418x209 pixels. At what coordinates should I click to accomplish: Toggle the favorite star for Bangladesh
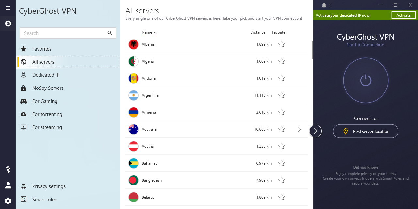281,180
